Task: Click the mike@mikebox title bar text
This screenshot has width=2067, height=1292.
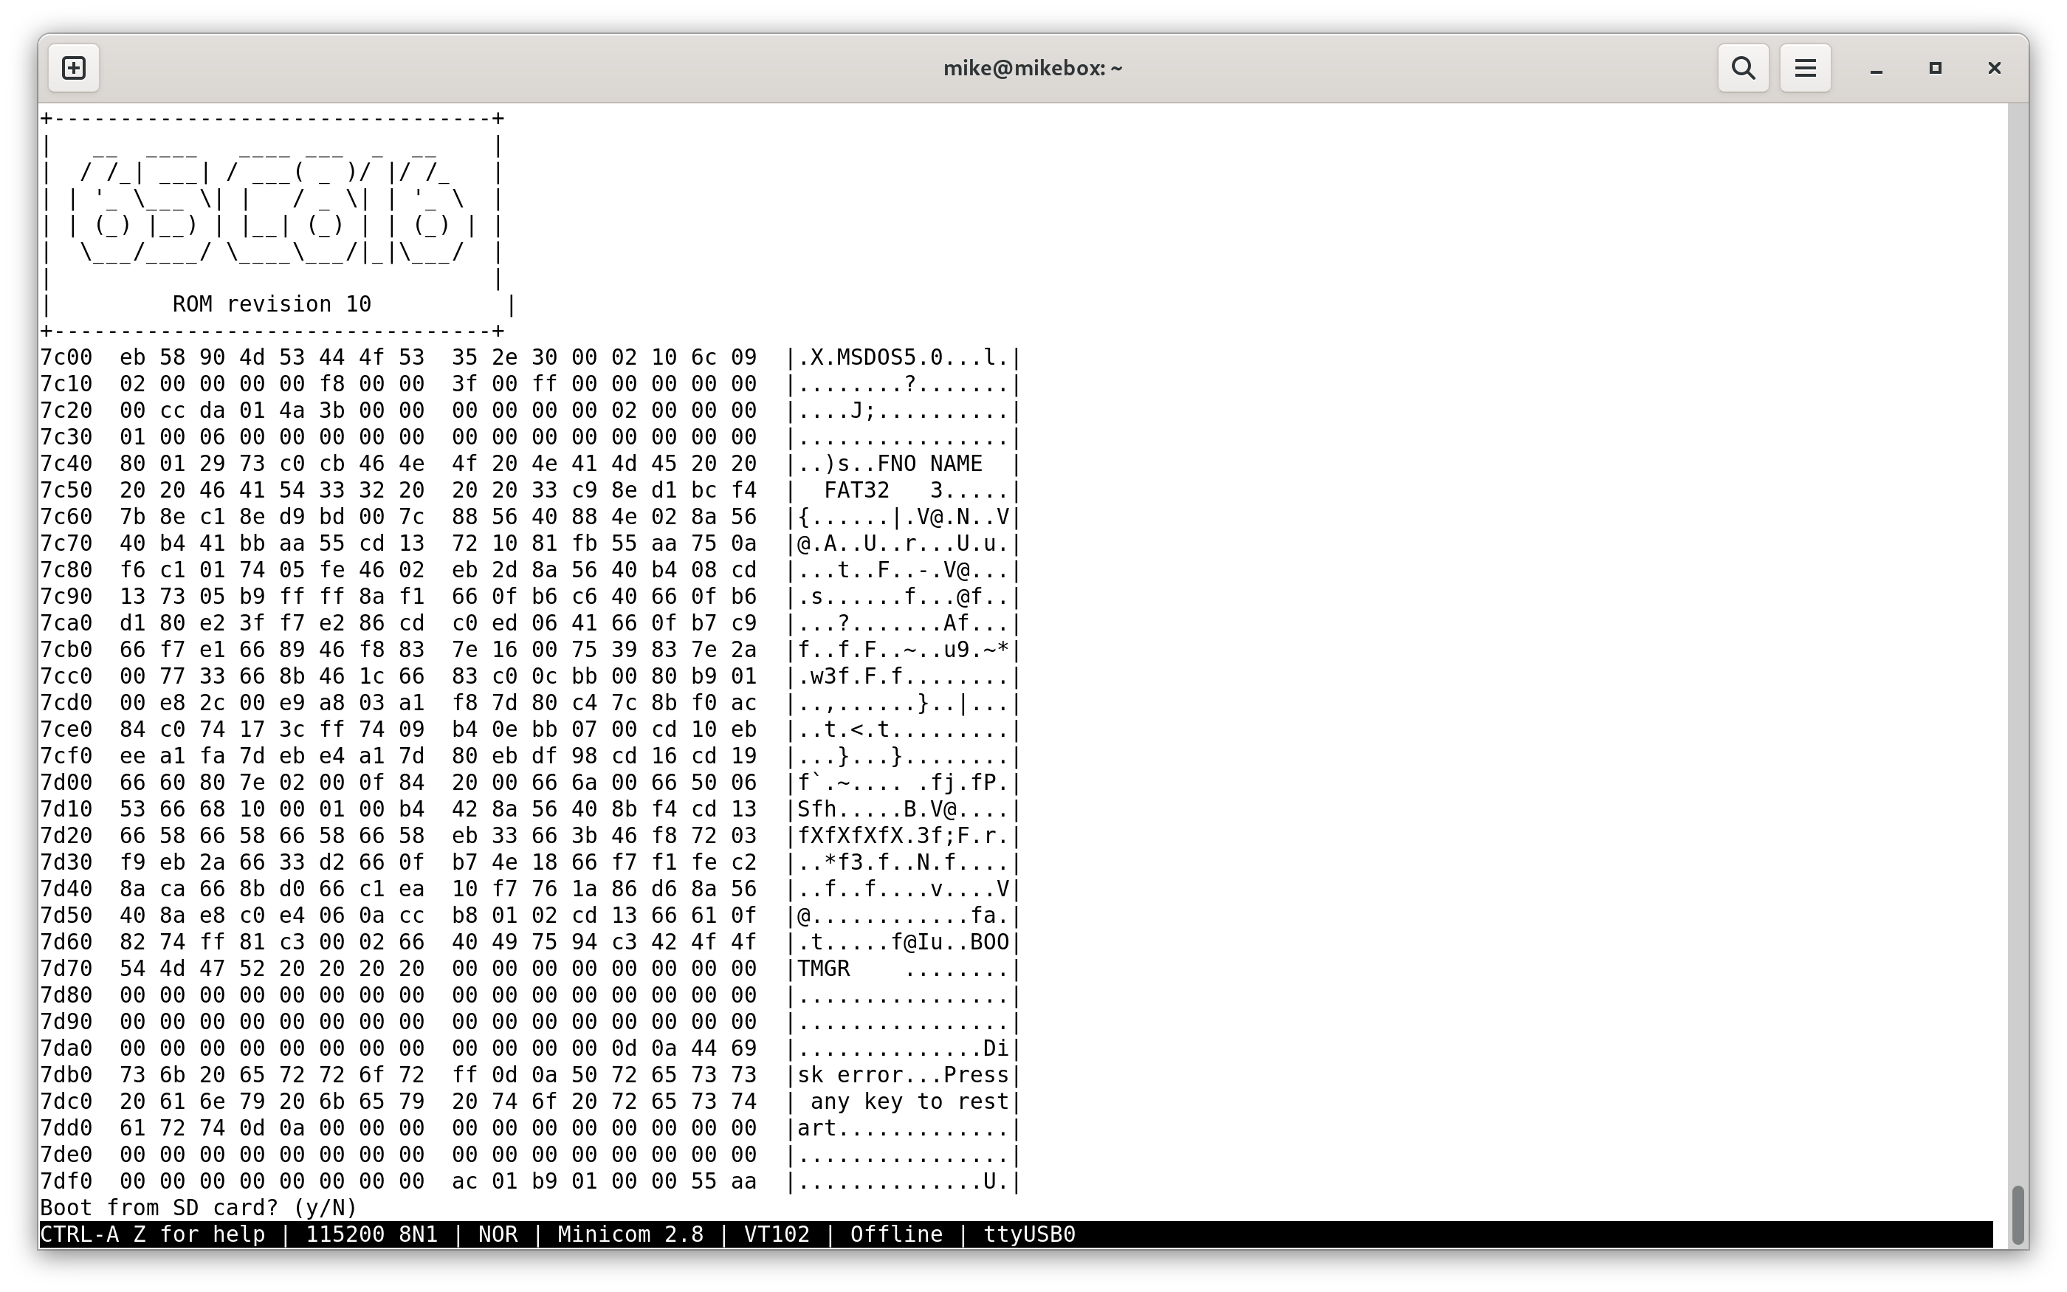Action: [x=1033, y=69]
